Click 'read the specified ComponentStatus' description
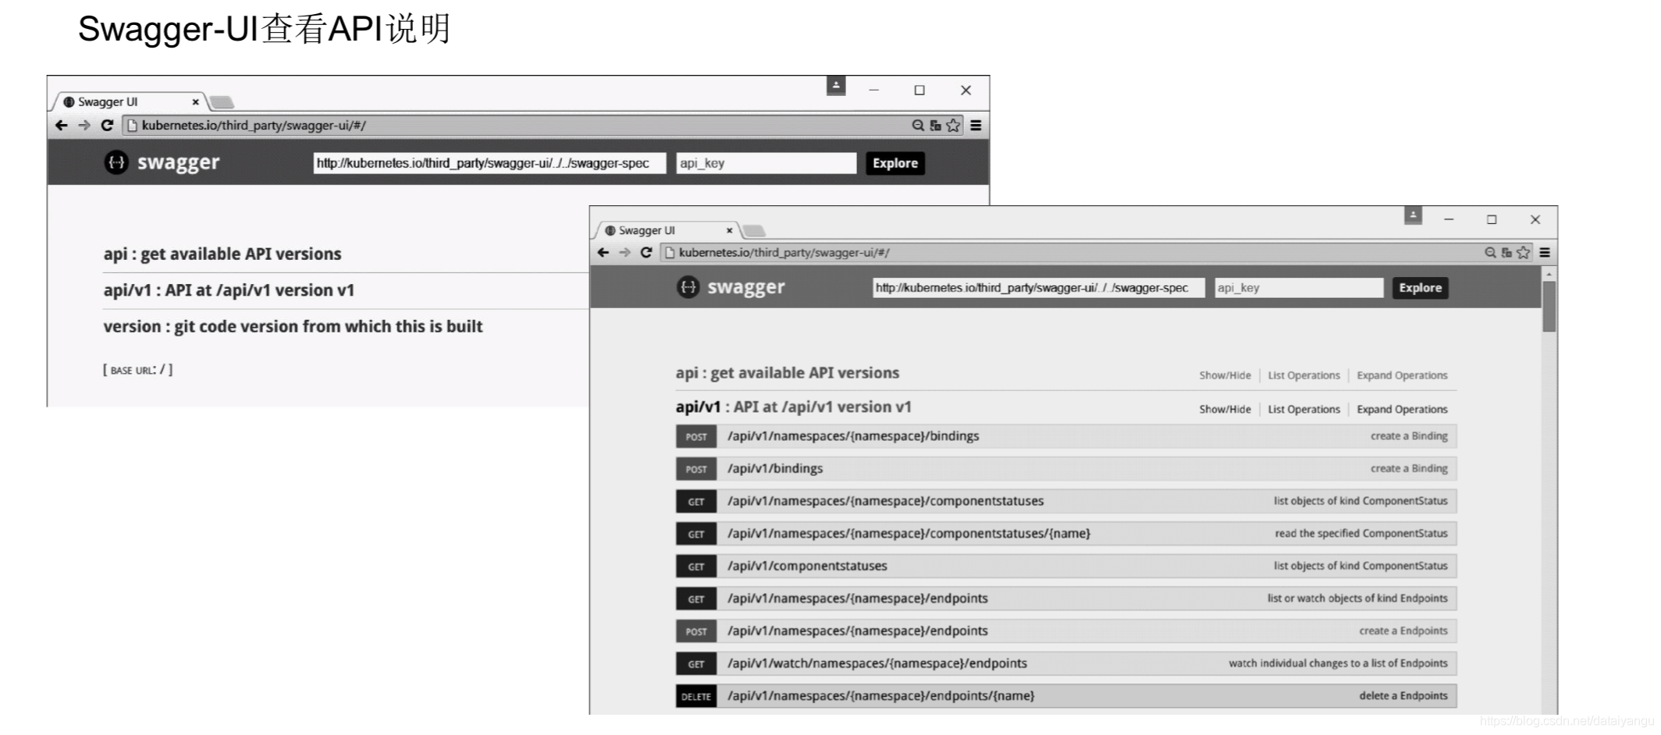 1361,534
